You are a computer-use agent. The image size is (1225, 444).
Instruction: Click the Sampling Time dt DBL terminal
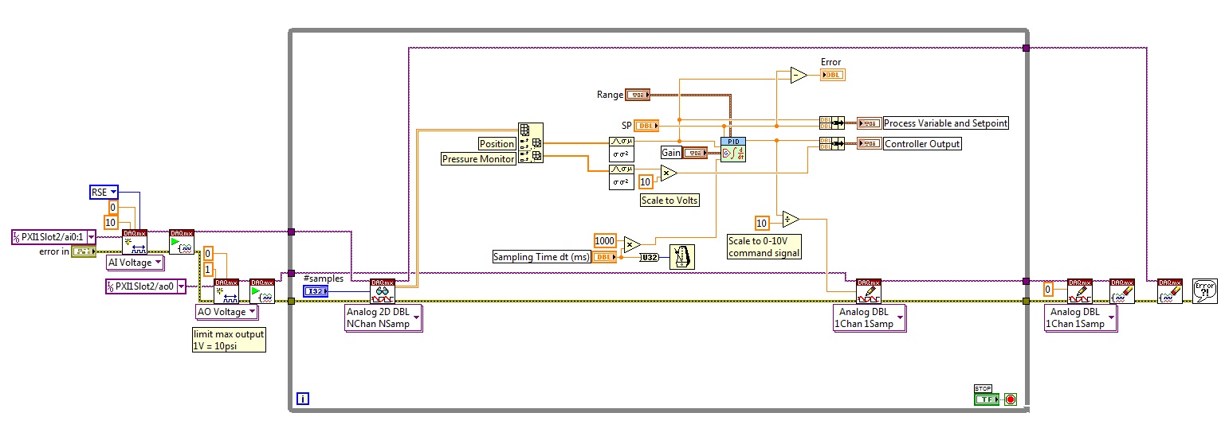(605, 256)
